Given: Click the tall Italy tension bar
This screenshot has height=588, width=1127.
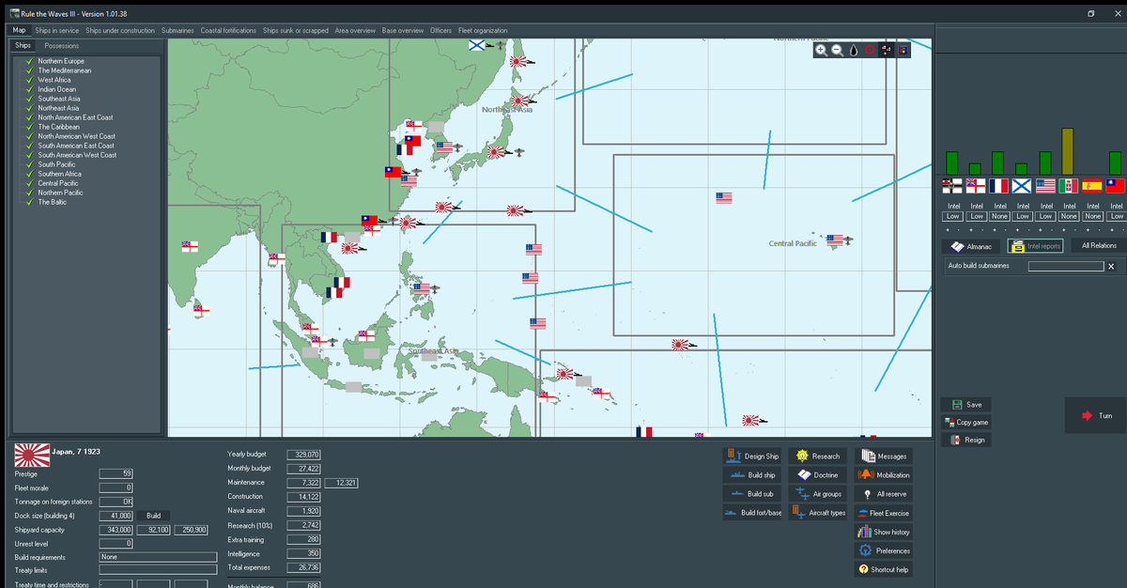Looking at the screenshot, I should [x=1069, y=151].
